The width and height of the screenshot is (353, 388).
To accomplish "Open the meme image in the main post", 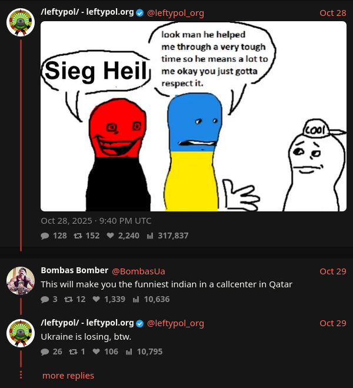I will [194, 117].
